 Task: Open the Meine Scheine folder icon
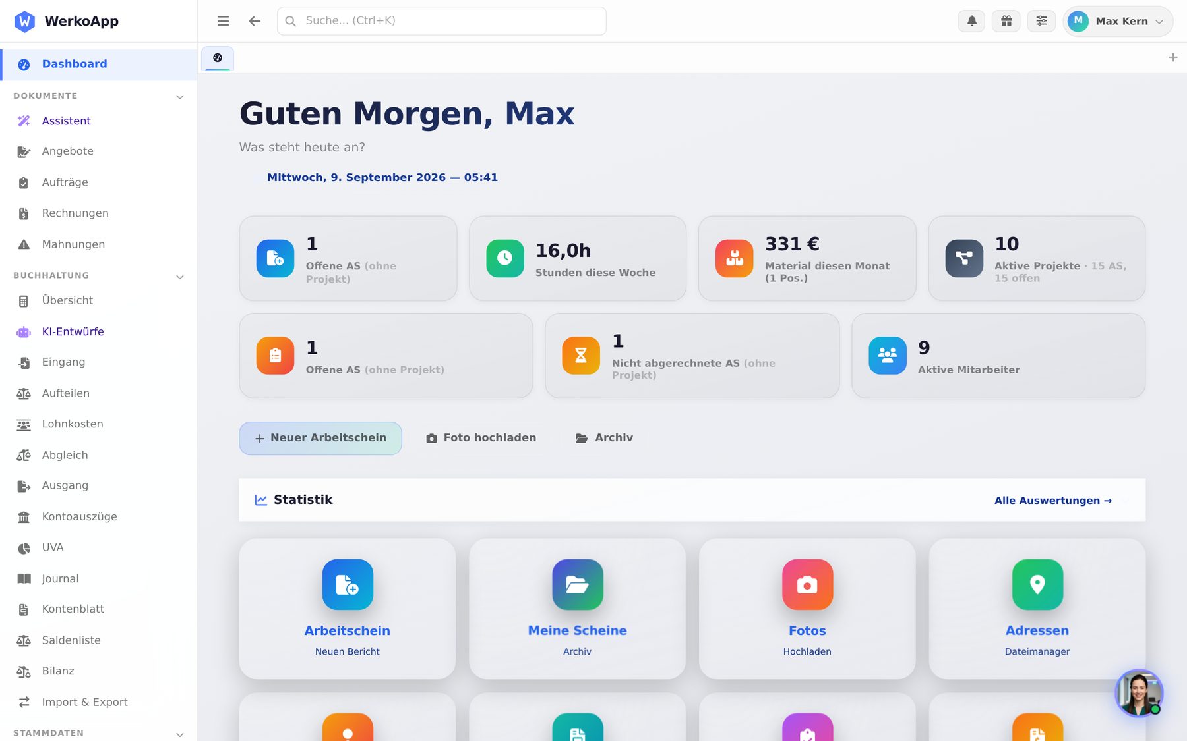(578, 584)
